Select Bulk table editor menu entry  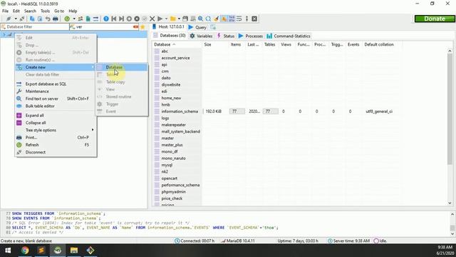56,106
